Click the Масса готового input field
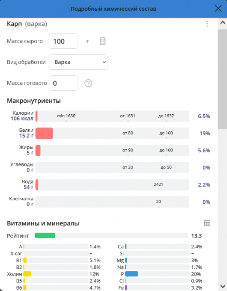 pos(63,83)
